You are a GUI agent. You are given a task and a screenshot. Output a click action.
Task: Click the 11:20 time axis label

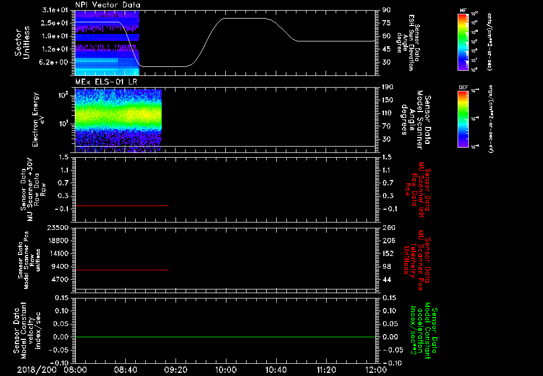point(326,370)
